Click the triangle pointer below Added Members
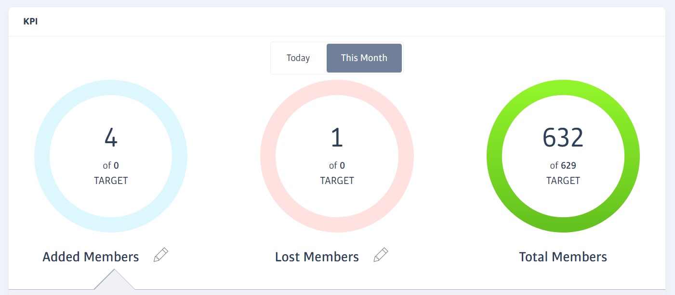675x295 pixels. [114, 281]
